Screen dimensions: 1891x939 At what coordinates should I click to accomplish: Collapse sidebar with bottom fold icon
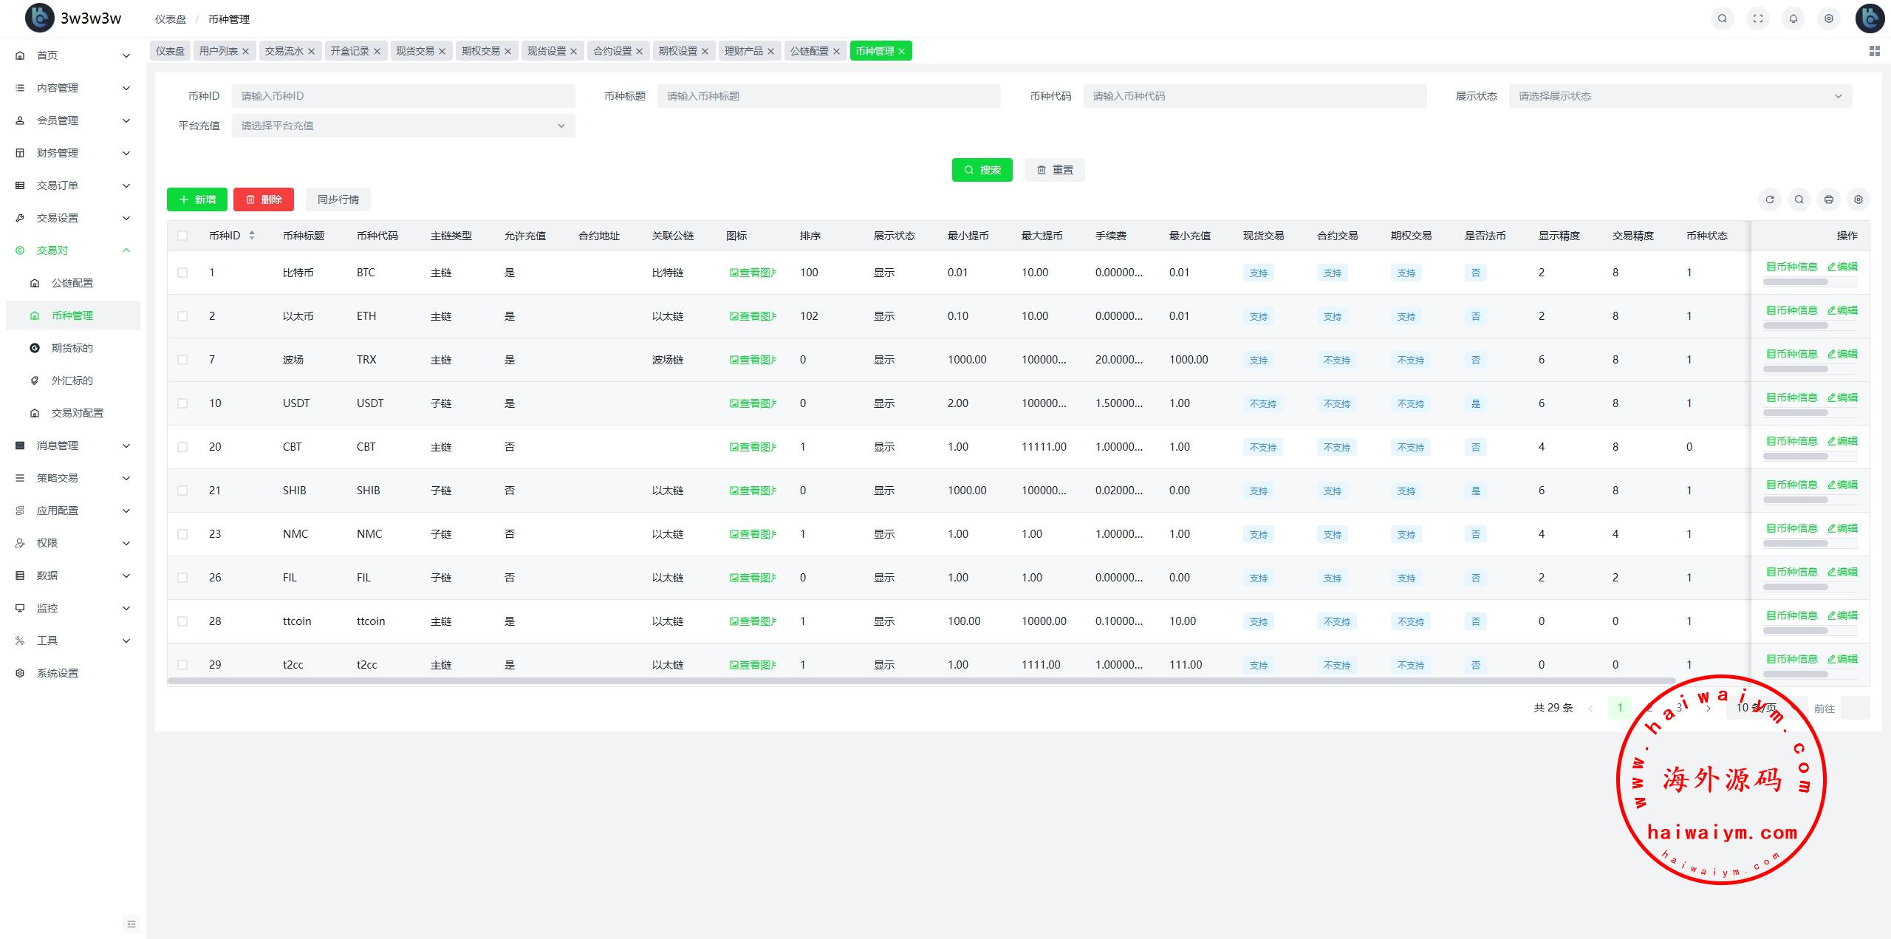pos(131,924)
